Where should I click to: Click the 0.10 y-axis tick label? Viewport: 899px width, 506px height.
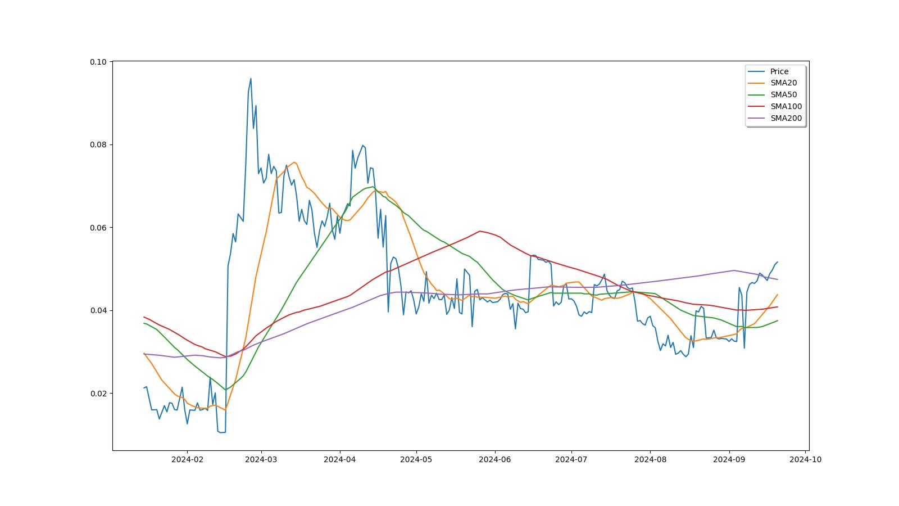pos(98,62)
